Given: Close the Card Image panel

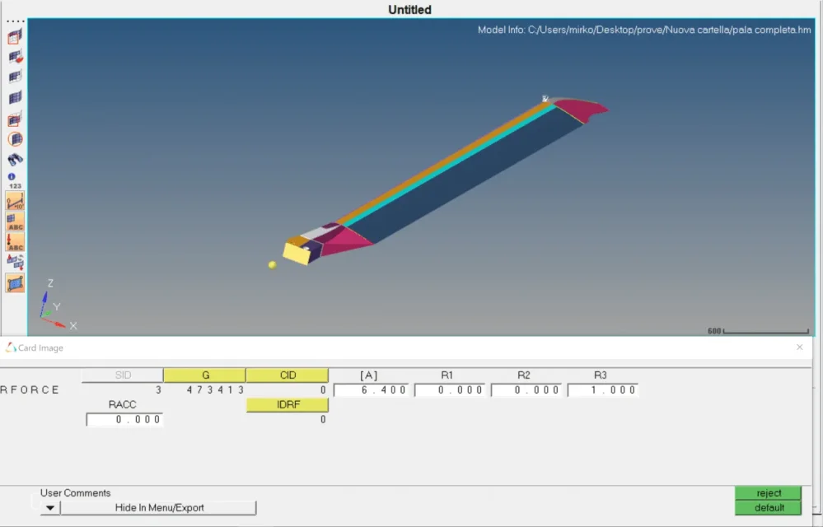Looking at the screenshot, I should tap(799, 347).
